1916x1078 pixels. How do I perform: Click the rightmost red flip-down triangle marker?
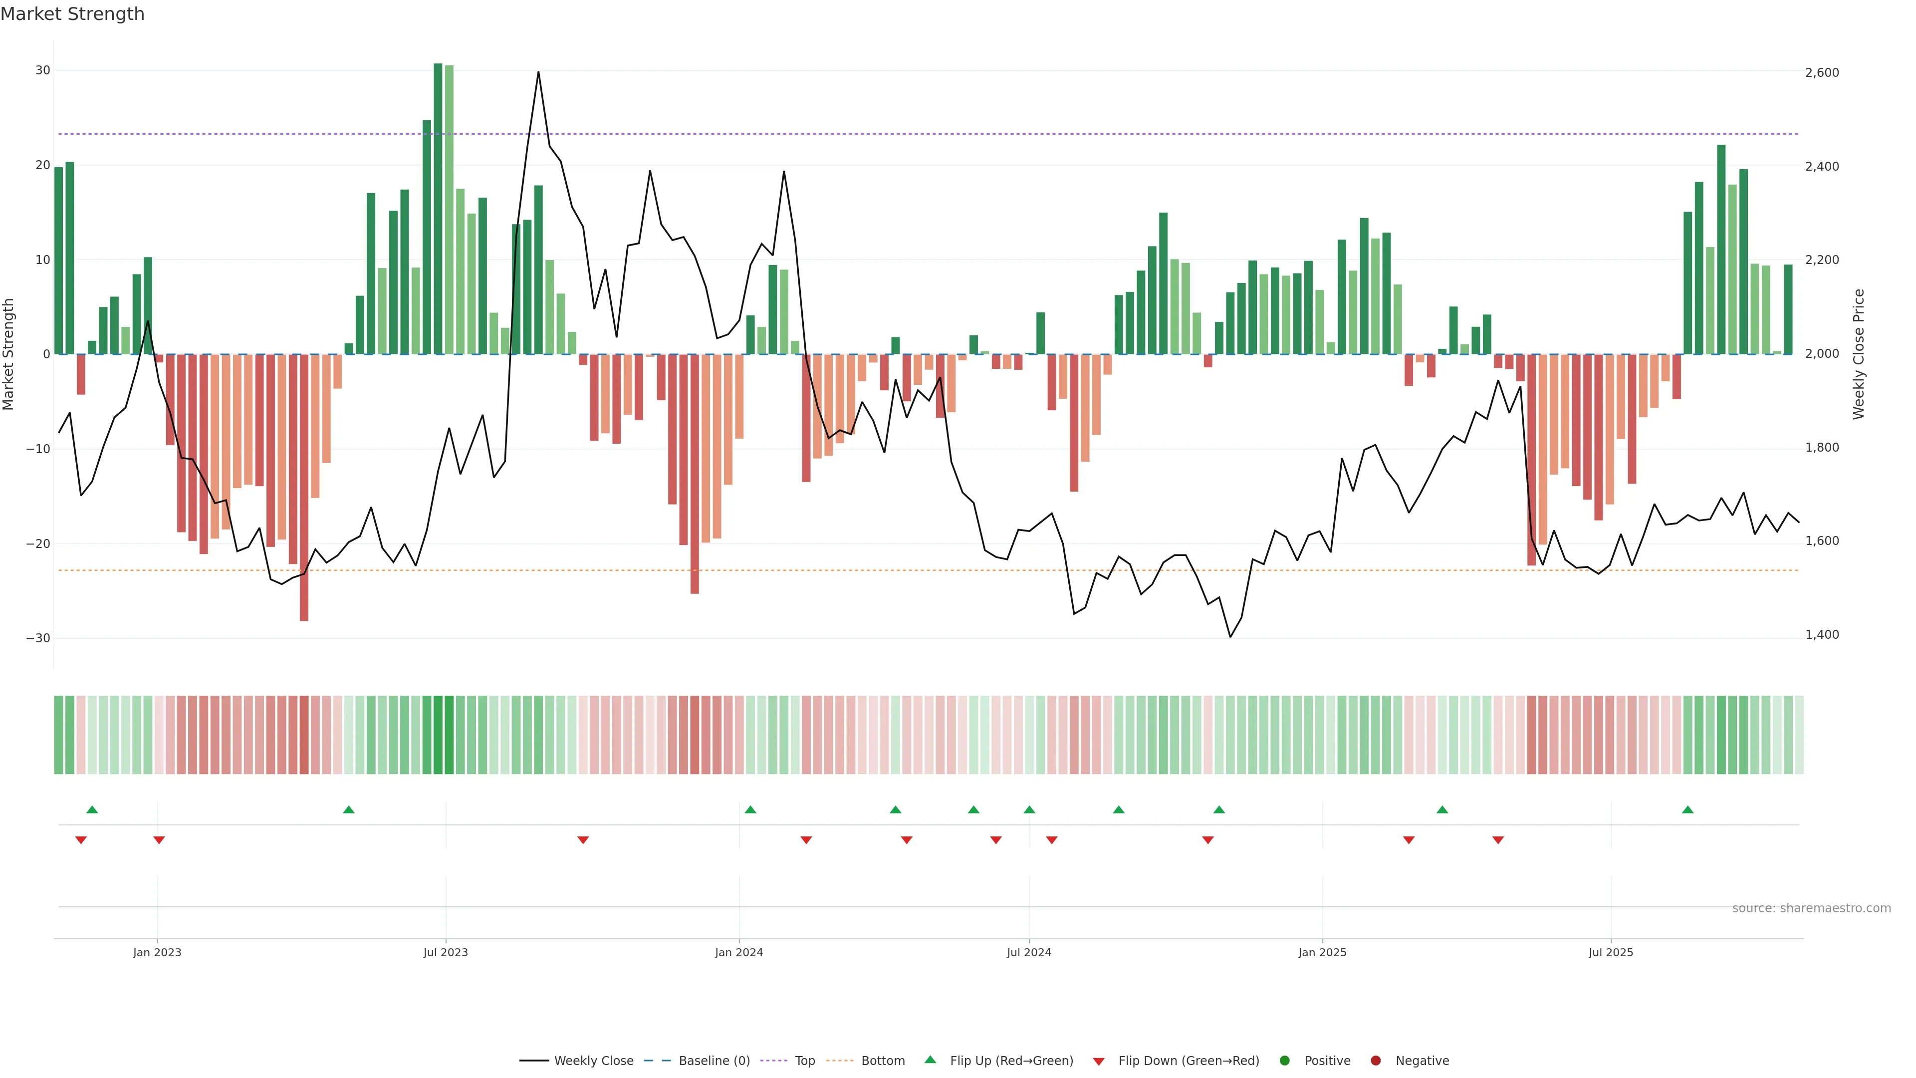click(1498, 840)
